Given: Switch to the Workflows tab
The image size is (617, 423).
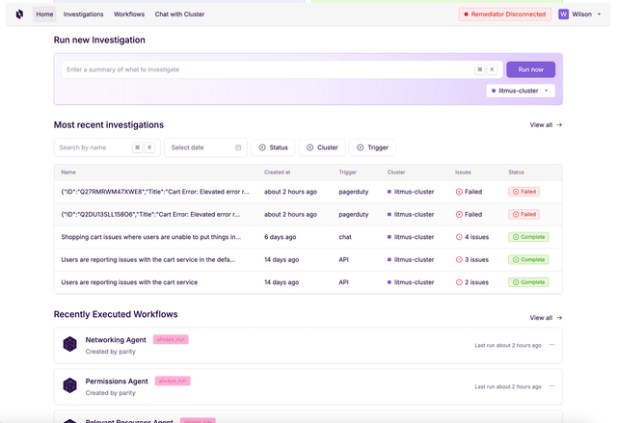Looking at the screenshot, I should click(129, 14).
